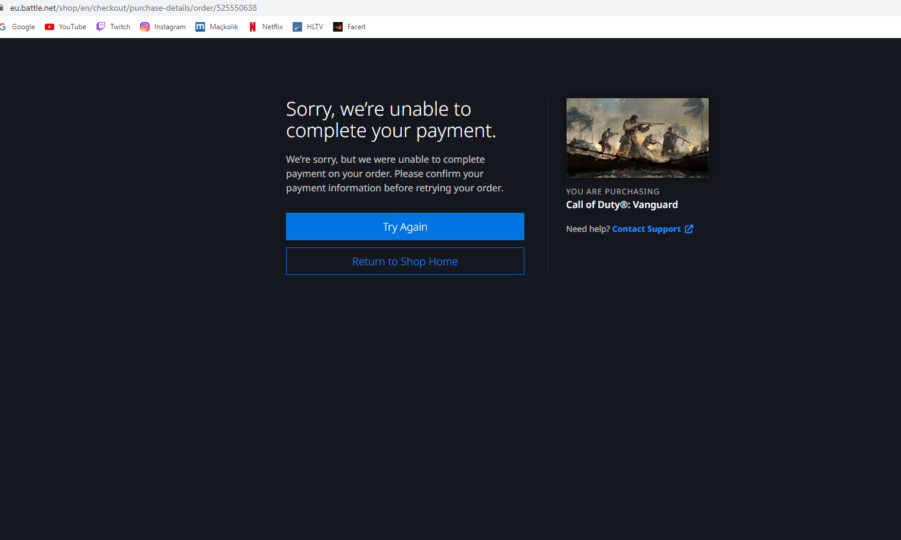Click the 'Need help?' text

coord(588,229)
